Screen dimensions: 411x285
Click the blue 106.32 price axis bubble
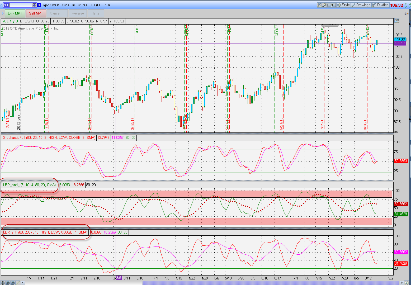pos(400,40)
